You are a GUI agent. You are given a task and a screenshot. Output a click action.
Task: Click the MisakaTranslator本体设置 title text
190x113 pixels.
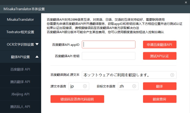point(24,9)
